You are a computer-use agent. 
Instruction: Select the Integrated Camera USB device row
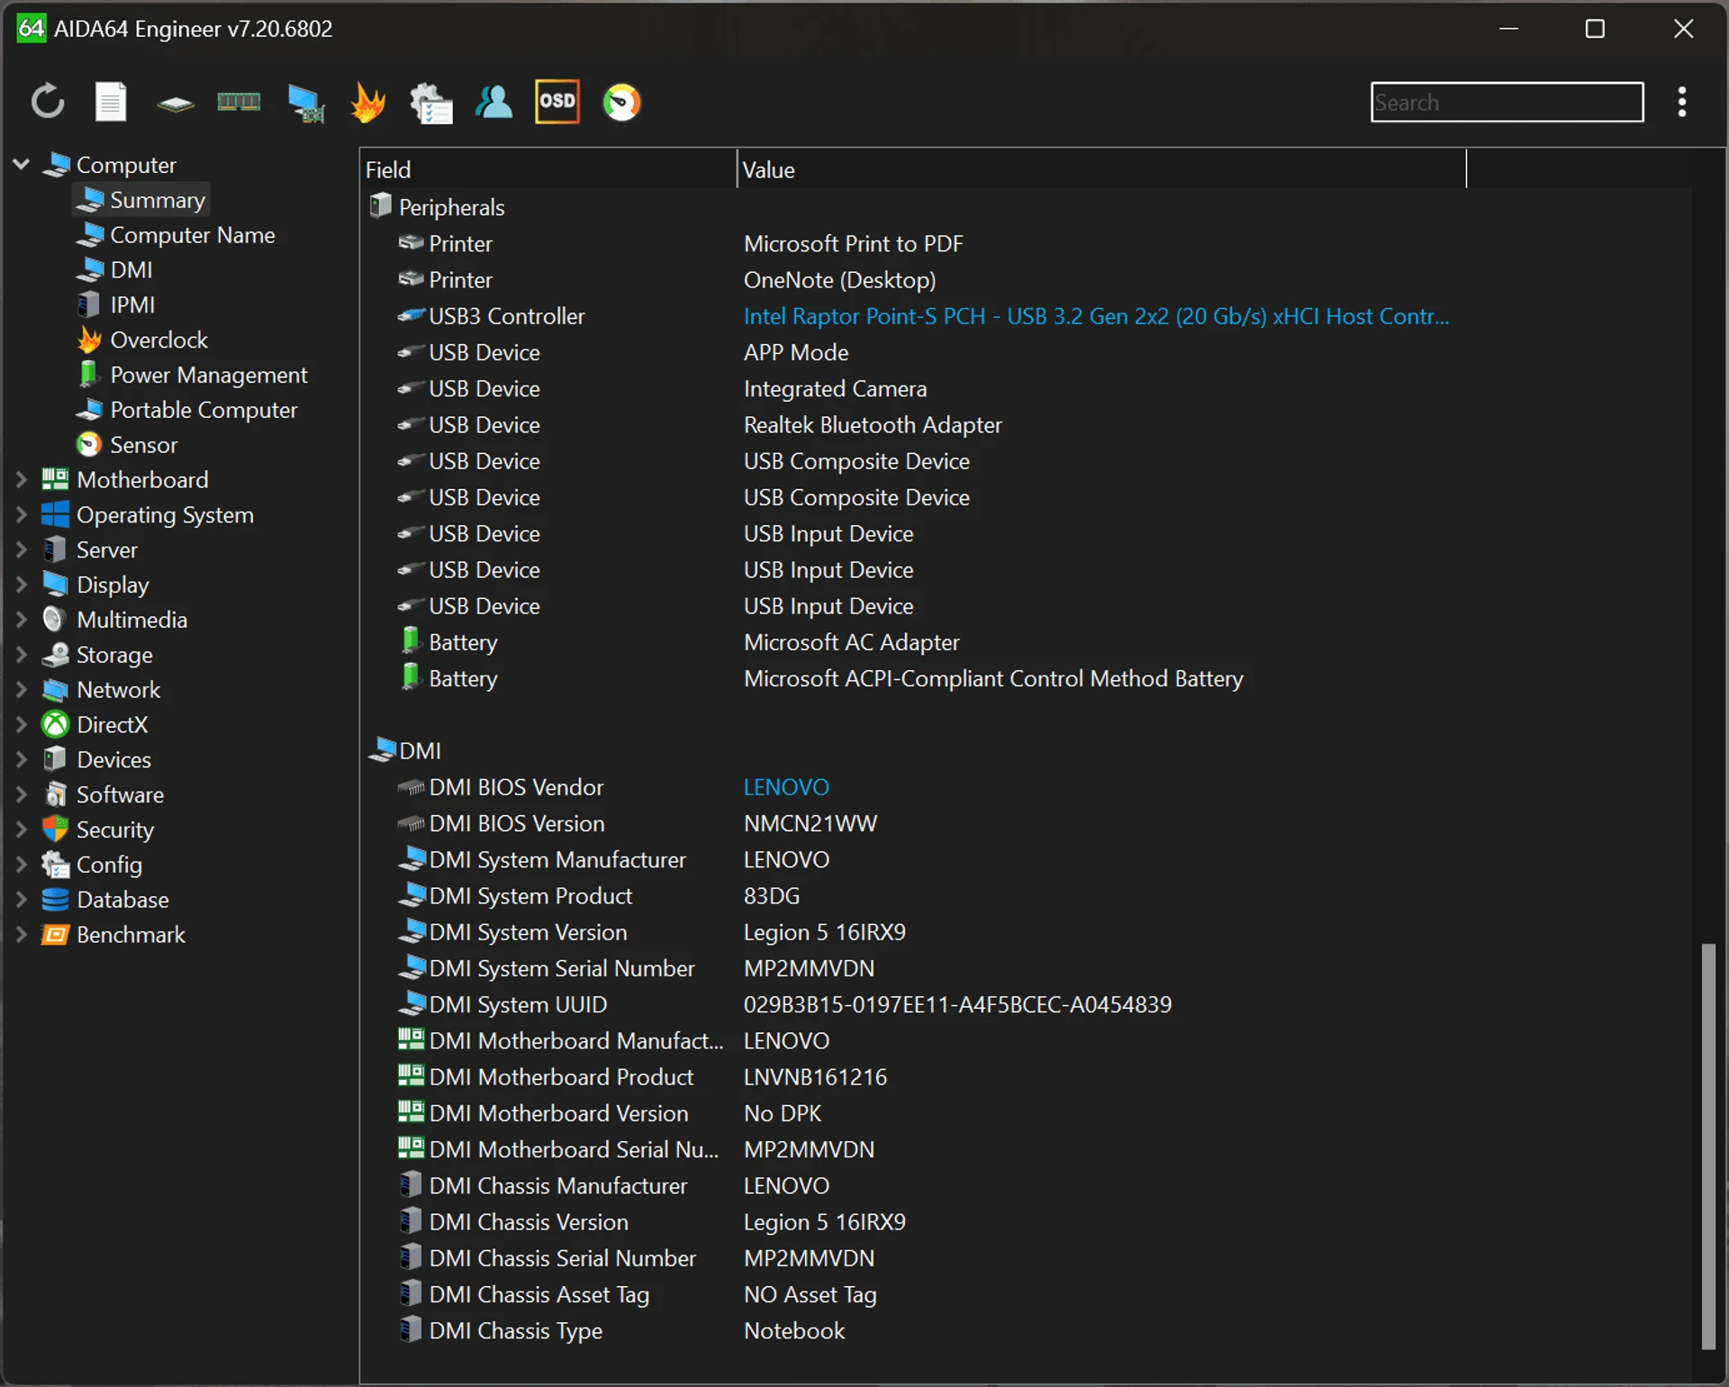[x=1025, y=388]
